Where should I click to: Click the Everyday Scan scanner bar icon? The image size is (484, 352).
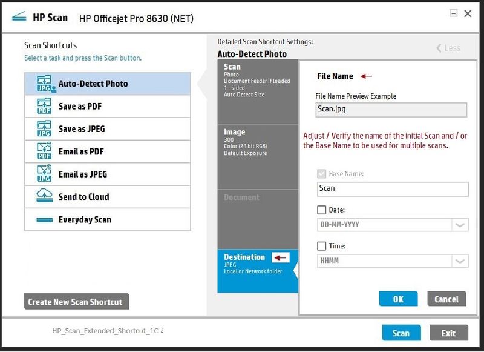[x=44, y=220]
